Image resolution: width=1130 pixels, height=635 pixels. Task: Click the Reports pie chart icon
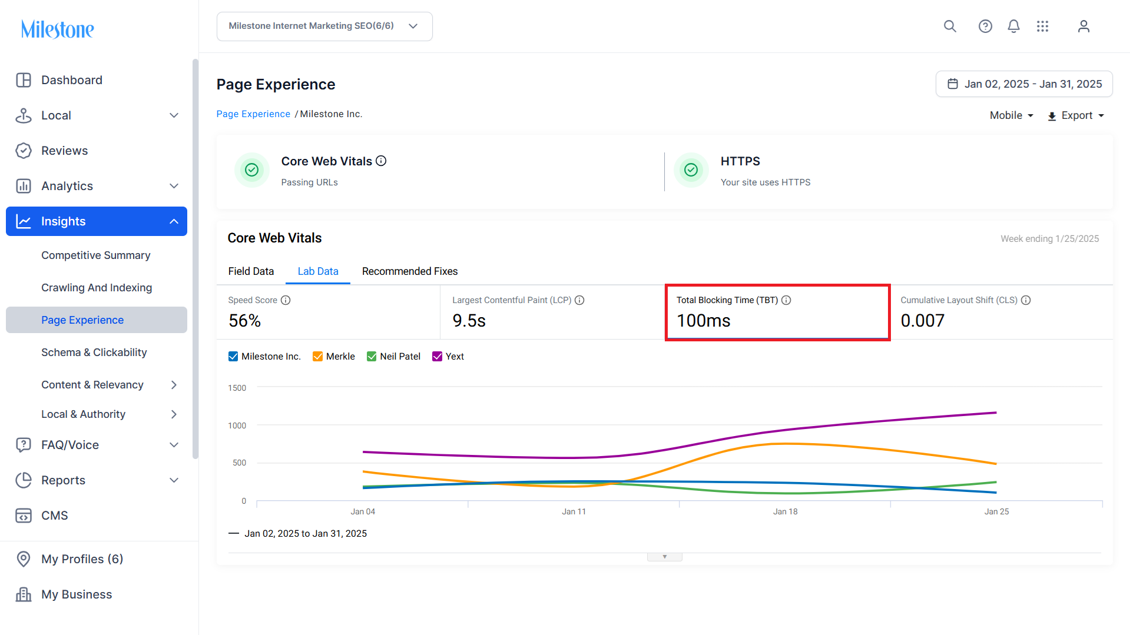click(24, 480)
